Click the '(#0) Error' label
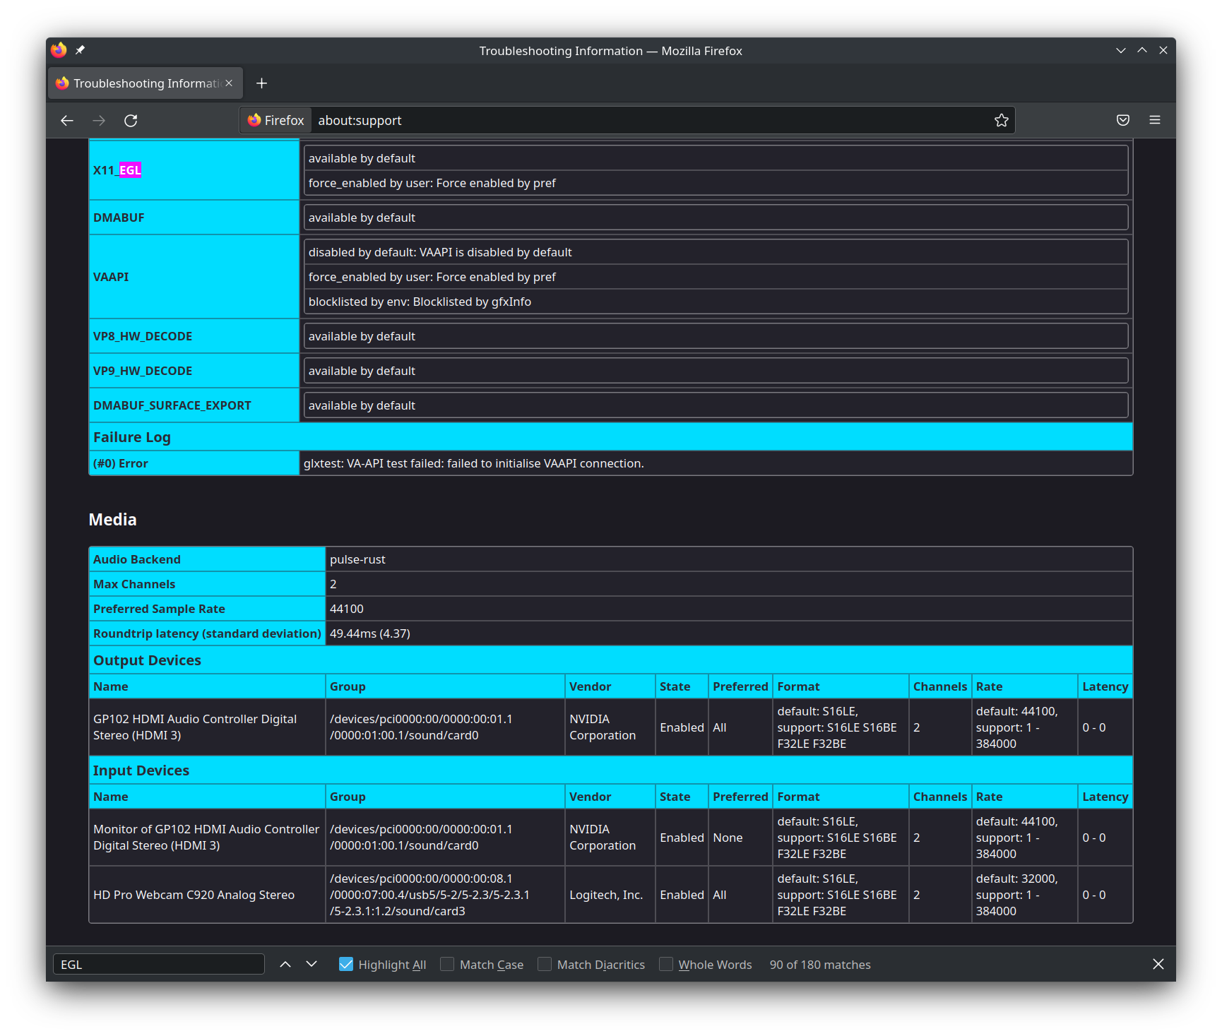Image resolution: width=1222 pixels, height=1036 pixels. 121,463
